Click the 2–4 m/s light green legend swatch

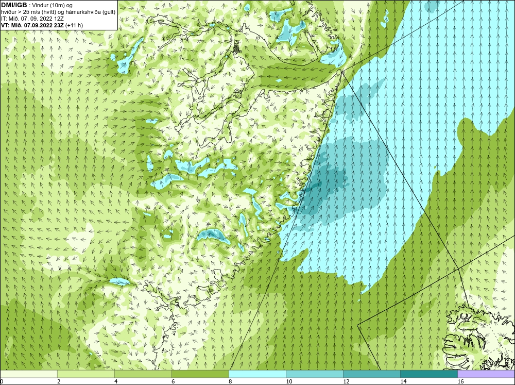point(85,374)
